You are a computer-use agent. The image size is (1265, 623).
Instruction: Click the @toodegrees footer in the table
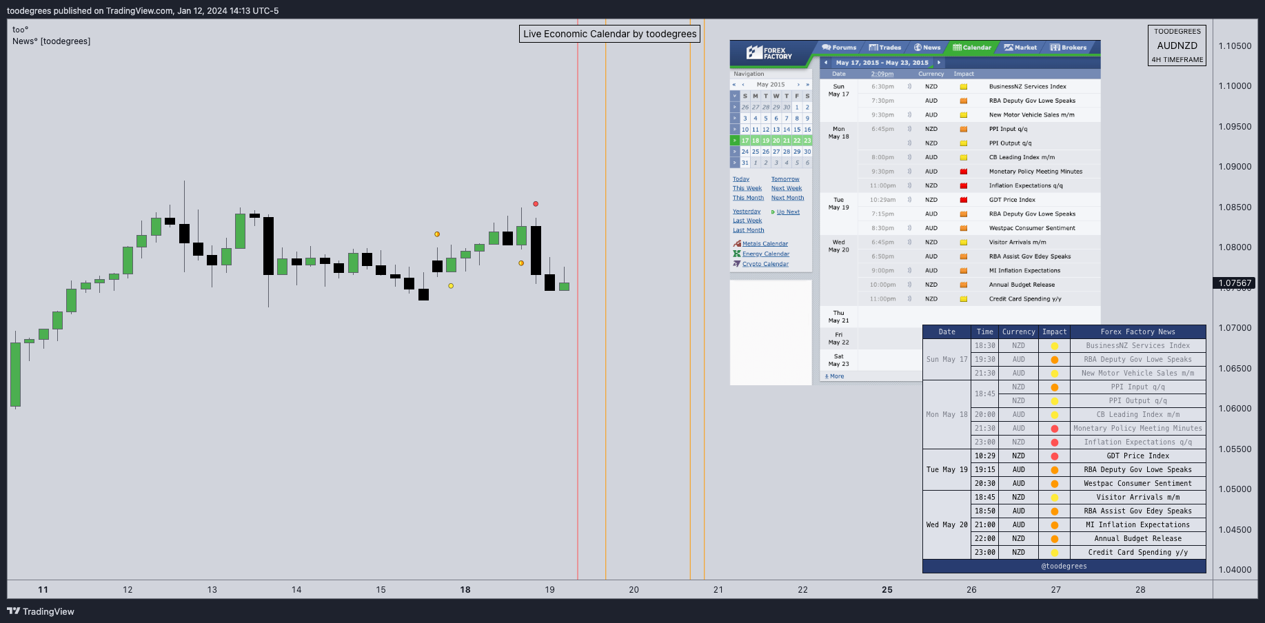click(x=1064, y=566)
